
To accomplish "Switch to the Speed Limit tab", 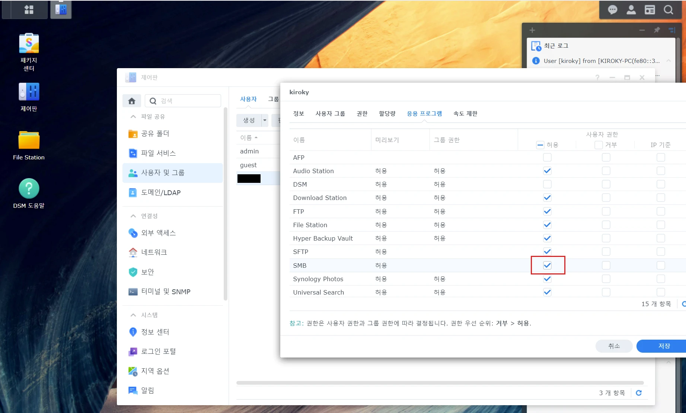I will click(465, 114).
